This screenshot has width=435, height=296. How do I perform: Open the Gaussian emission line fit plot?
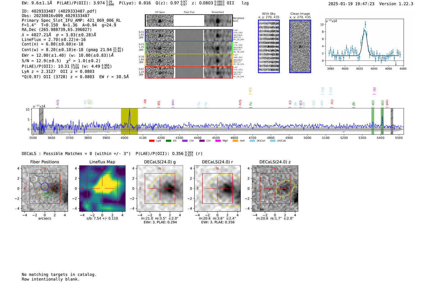point(364,42)
